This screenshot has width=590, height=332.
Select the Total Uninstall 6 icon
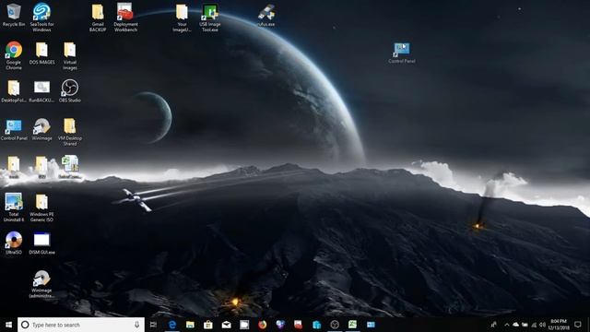pyautogui.click(x=14, y=207)
